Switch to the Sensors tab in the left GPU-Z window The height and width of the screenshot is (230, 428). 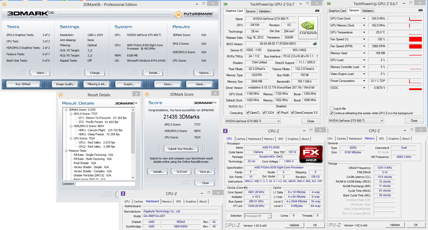(x=250, y=11)
